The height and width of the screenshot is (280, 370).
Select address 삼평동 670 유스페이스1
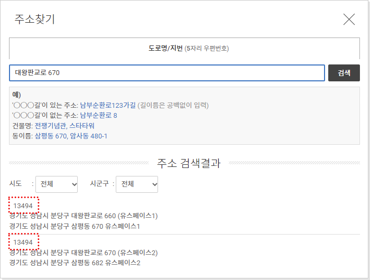click(x=75, y=227)
